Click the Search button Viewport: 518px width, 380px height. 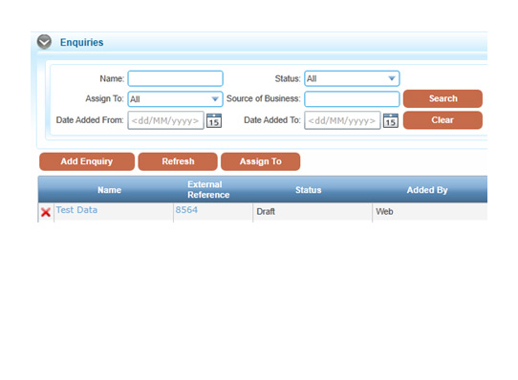442,98
